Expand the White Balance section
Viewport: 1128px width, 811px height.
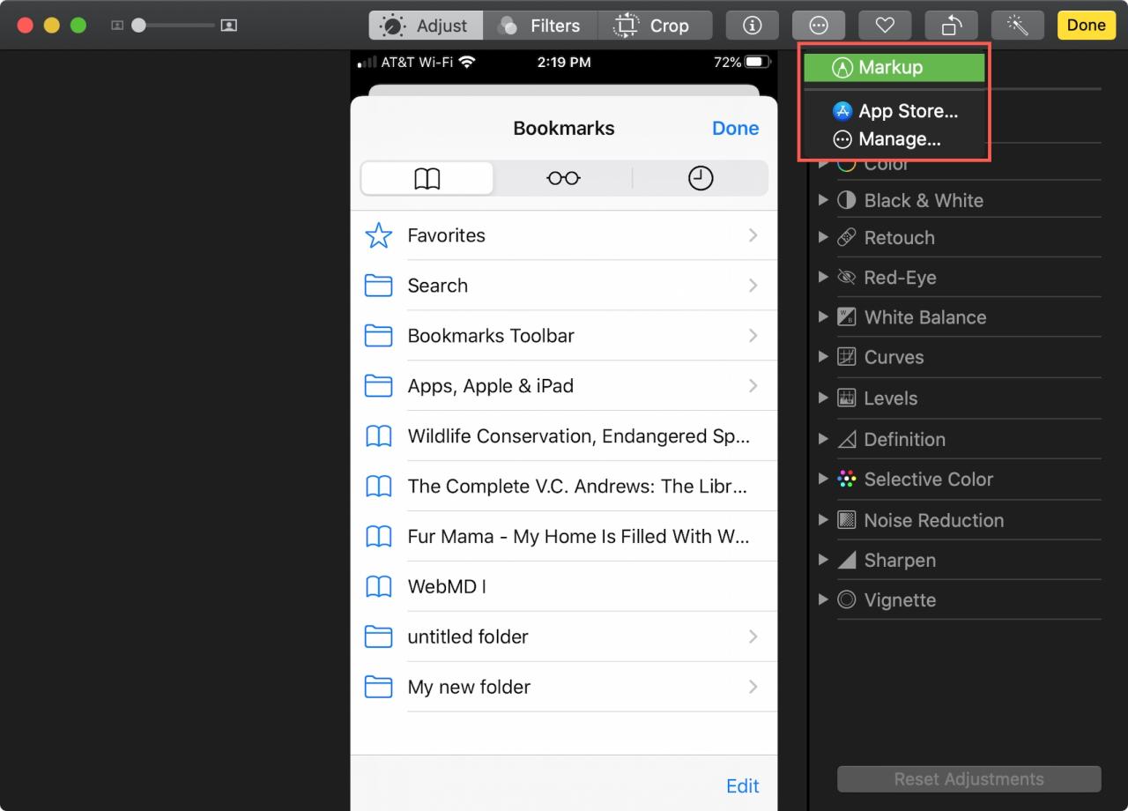(823, 317)
